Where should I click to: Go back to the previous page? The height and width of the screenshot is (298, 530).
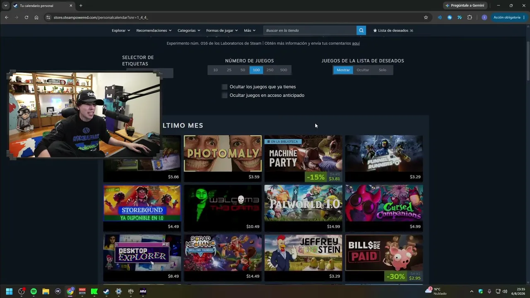tap(7, 17)
